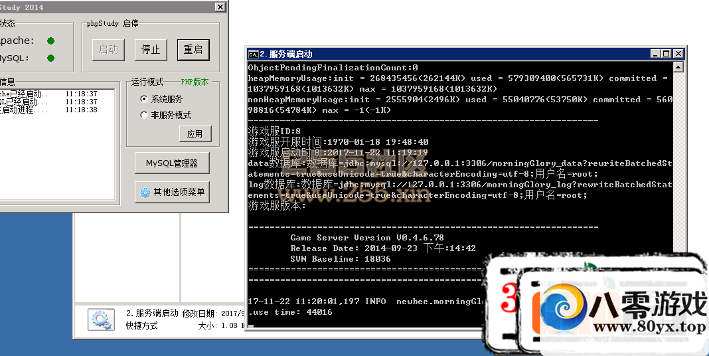Open the 其他选项菜单 options menu
This screenshot has width=709, height=356.
pos(172,192)
